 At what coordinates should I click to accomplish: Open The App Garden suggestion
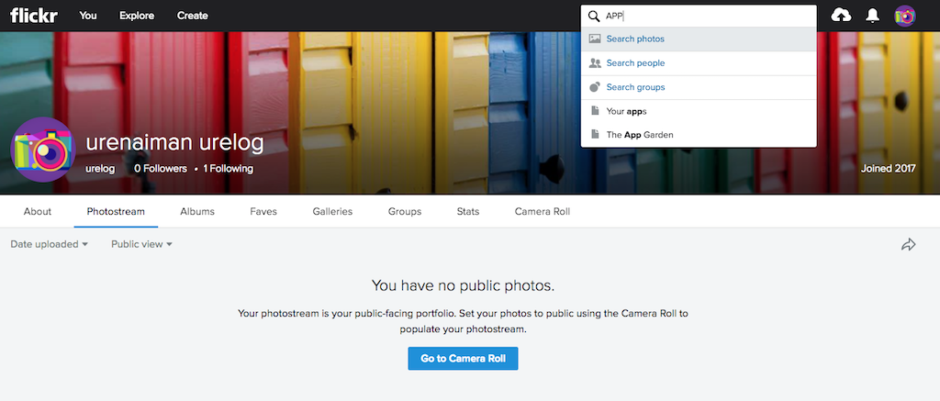click(699, 135)
